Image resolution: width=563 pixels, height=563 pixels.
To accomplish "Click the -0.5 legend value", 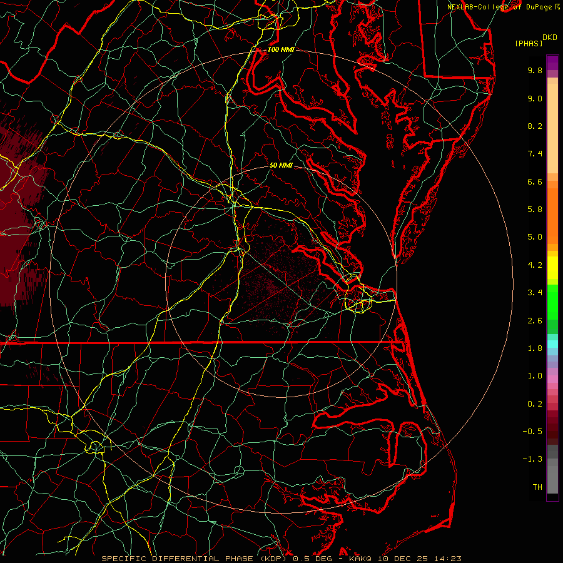I will click(x=532, y=432).
